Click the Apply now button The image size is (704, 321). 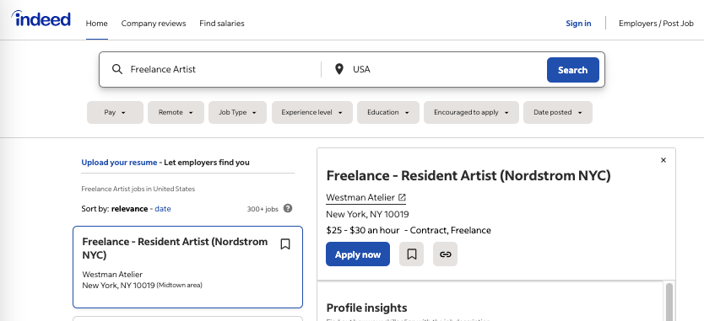pos(358,254)
